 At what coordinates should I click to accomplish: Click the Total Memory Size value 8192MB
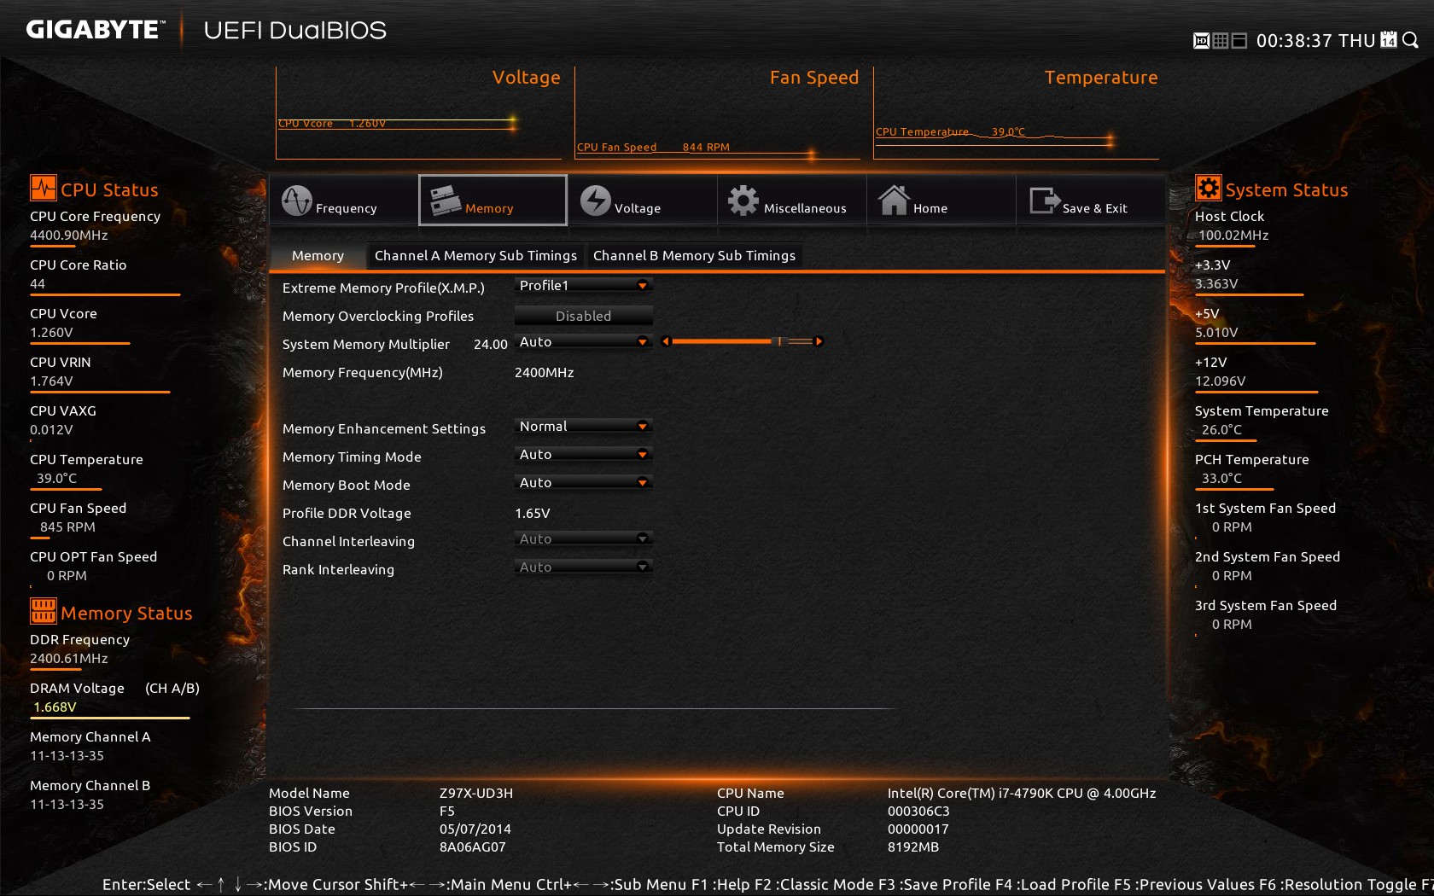pyautogui.click(x=913, y=847)
